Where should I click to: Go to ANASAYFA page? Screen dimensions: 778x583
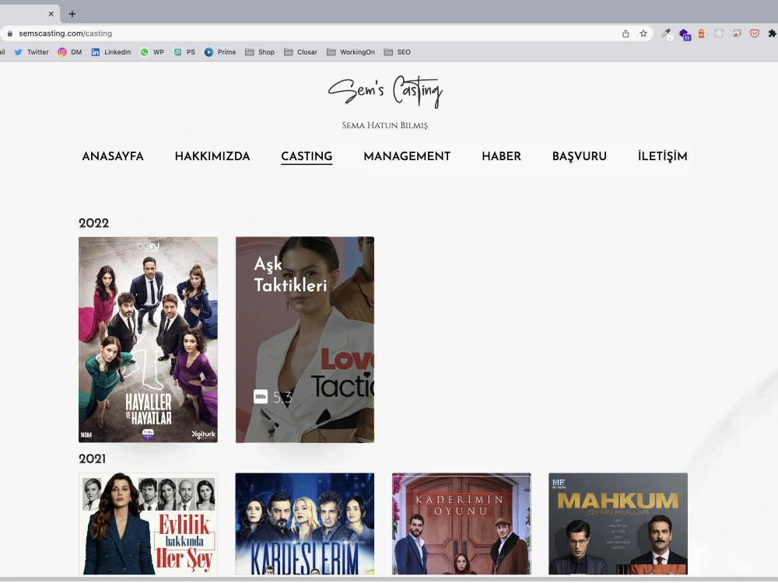pos(113,156)
